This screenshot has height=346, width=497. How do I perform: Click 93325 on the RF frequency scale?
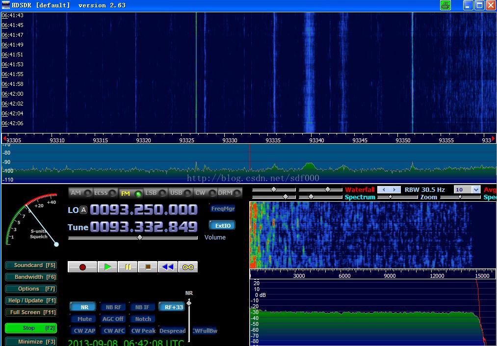(x=187, y=140)
